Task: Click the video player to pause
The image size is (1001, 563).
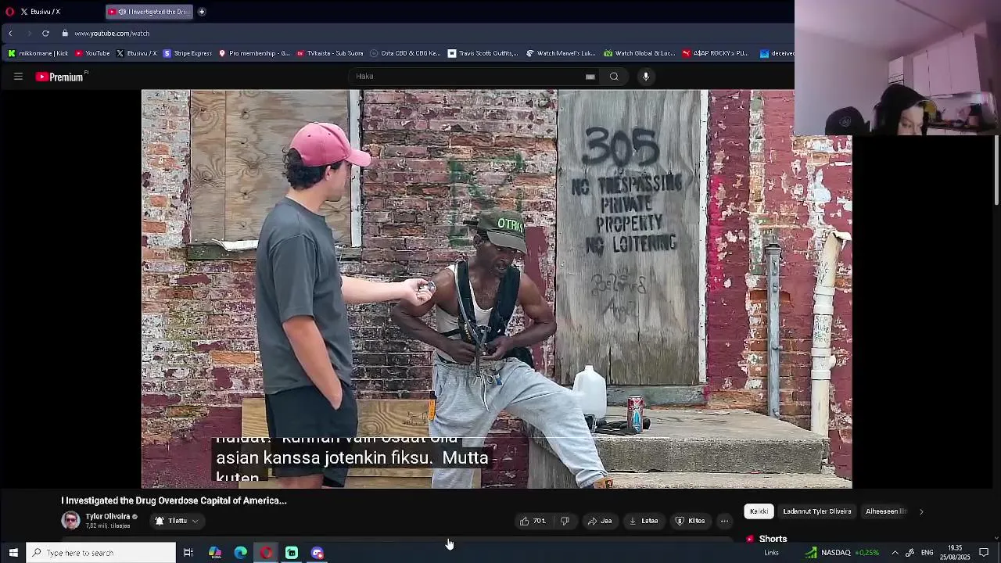Action: click(x=497, y=289)
